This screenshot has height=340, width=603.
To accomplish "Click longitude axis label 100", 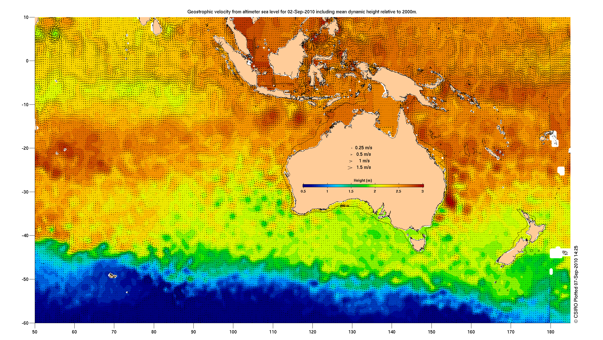I will click(x=233, y=332).
